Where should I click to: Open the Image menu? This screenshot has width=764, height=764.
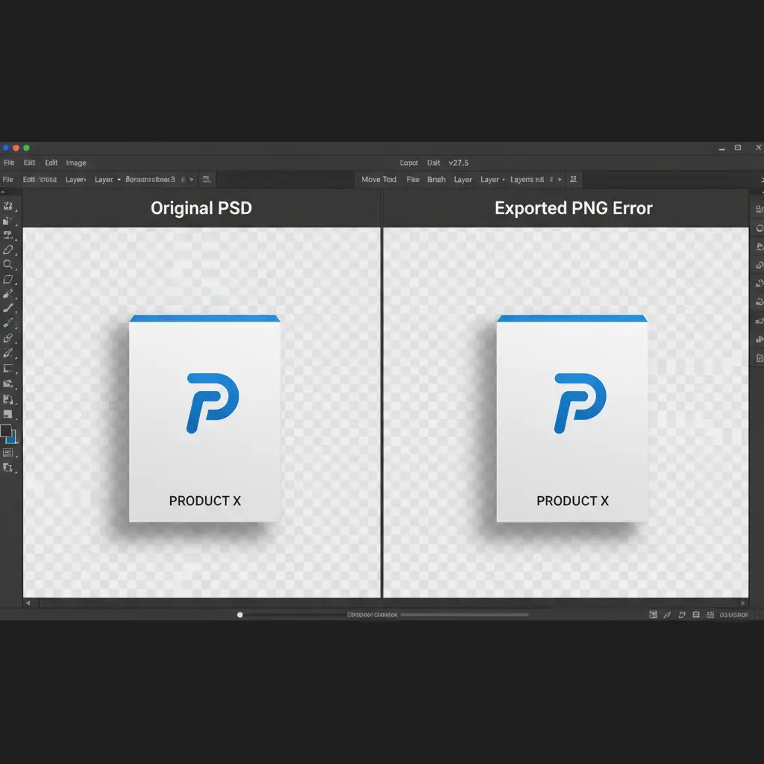pyautogui.click(x=75, y=163)
